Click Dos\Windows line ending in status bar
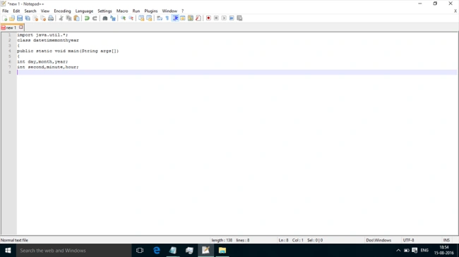The height and width of the screenshot is (257, 459). tap(378, 240)
